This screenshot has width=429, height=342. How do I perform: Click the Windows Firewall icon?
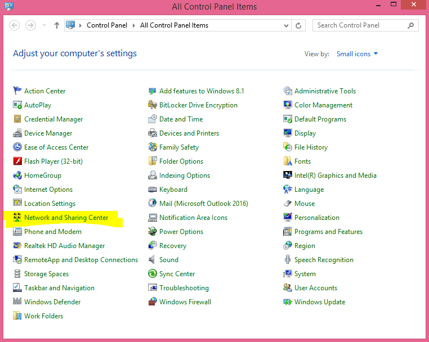pyautogui.click(x=153, y=301)
